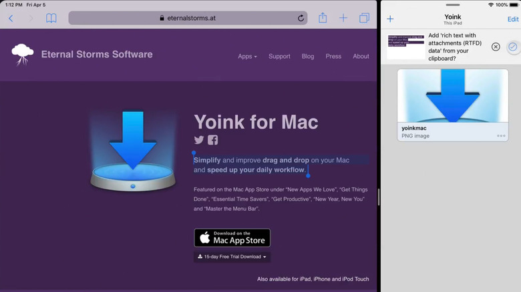Viewport: 521px width, 292px height.
Task: Open the Safari share sheet
Action: click(x=323, y=17)
